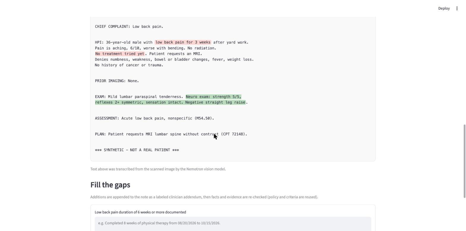Screen dimensions: 466x231
Task: Click 'Denies numbness, weakness' line
Action: [x=174, y=59]
